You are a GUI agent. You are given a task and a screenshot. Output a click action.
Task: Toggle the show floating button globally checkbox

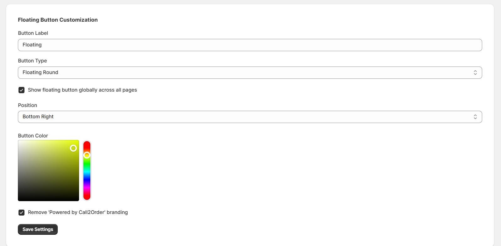(21, 90)
